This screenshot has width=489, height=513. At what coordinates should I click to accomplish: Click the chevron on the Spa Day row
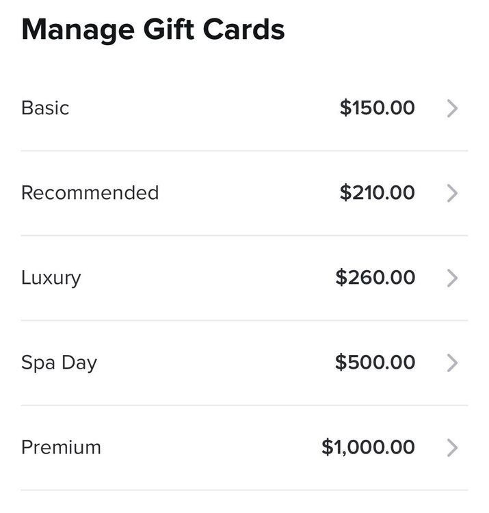(x=452, y=363)
